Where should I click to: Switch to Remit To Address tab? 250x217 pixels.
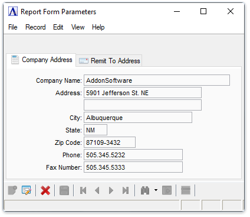click(x=109, y=61)
